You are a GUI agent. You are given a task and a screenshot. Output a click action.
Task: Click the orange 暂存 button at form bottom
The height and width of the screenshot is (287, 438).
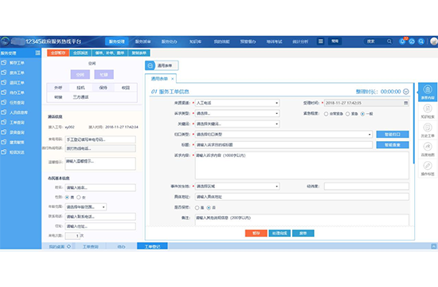[256, 234]
